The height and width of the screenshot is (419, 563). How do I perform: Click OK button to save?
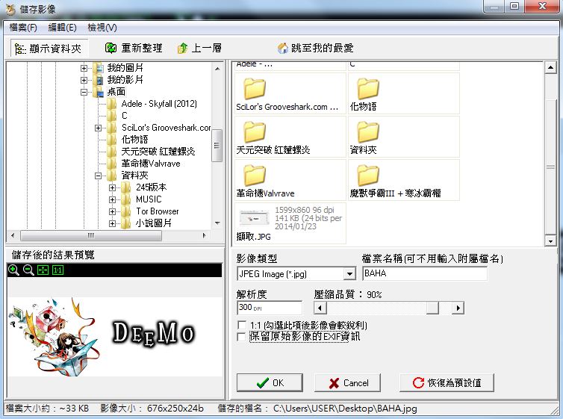tap(270, 382)
